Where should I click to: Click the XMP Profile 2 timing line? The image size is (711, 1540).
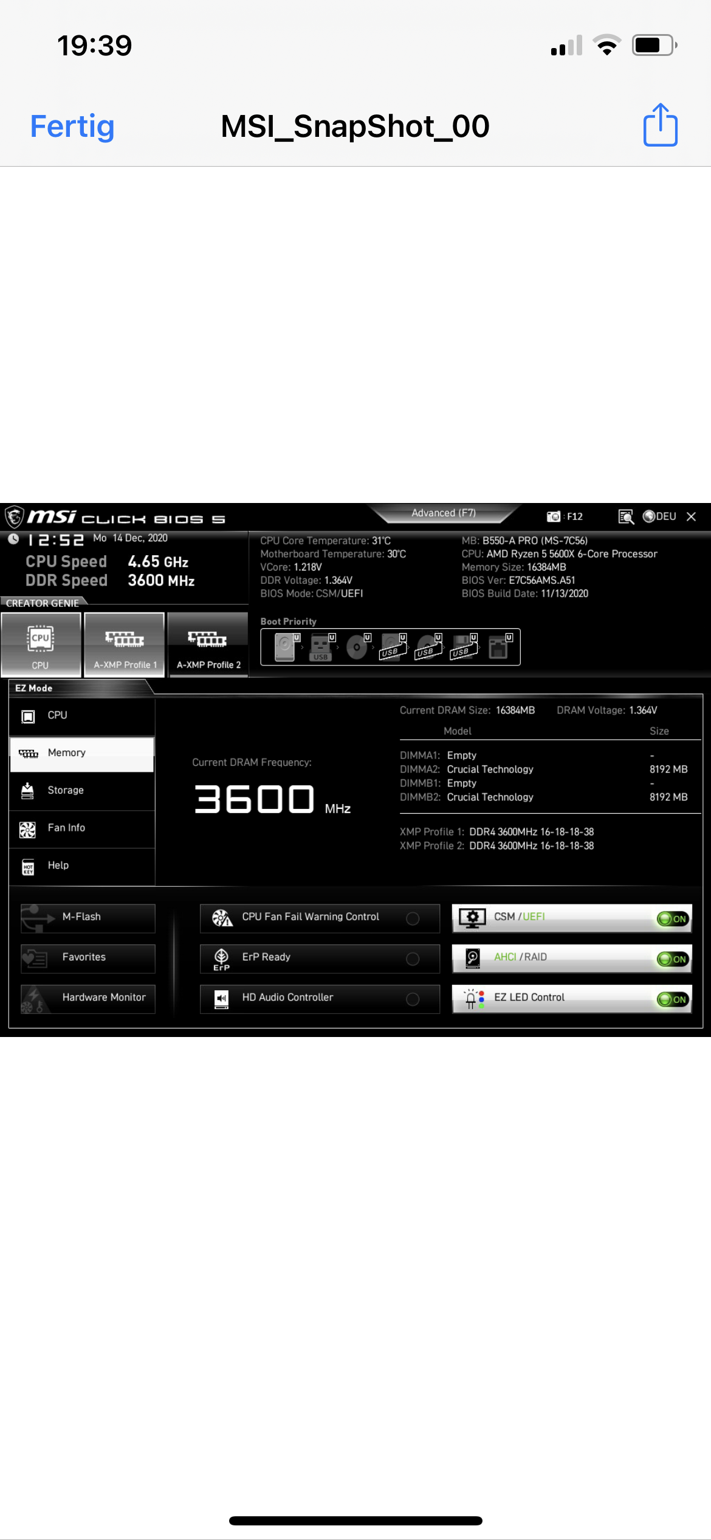(496, 845)
